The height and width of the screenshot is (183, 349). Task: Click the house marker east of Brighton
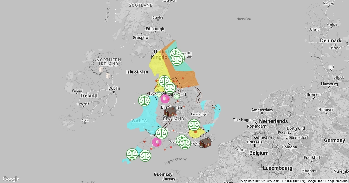point(205,143)
